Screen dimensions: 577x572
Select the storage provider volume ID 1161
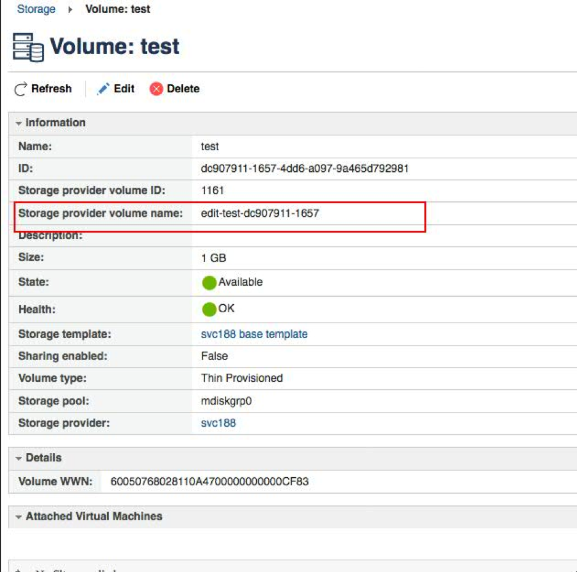[x=212, y=190]
